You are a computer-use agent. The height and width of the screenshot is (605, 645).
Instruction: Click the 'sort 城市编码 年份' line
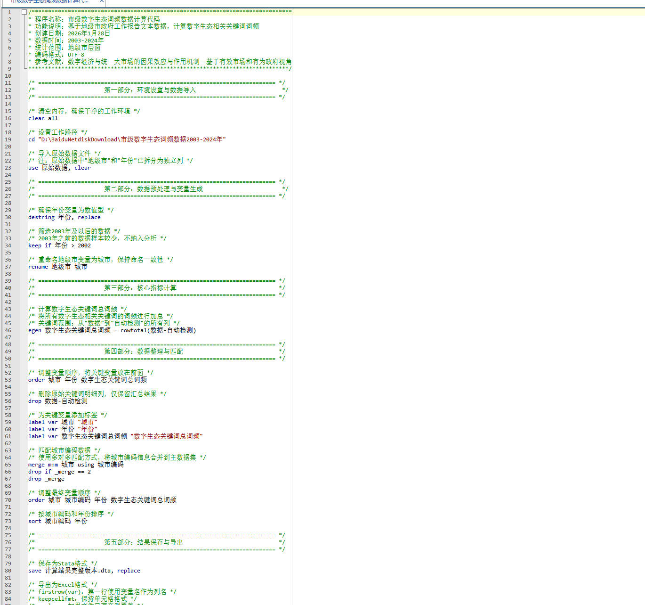coord(57,521)
